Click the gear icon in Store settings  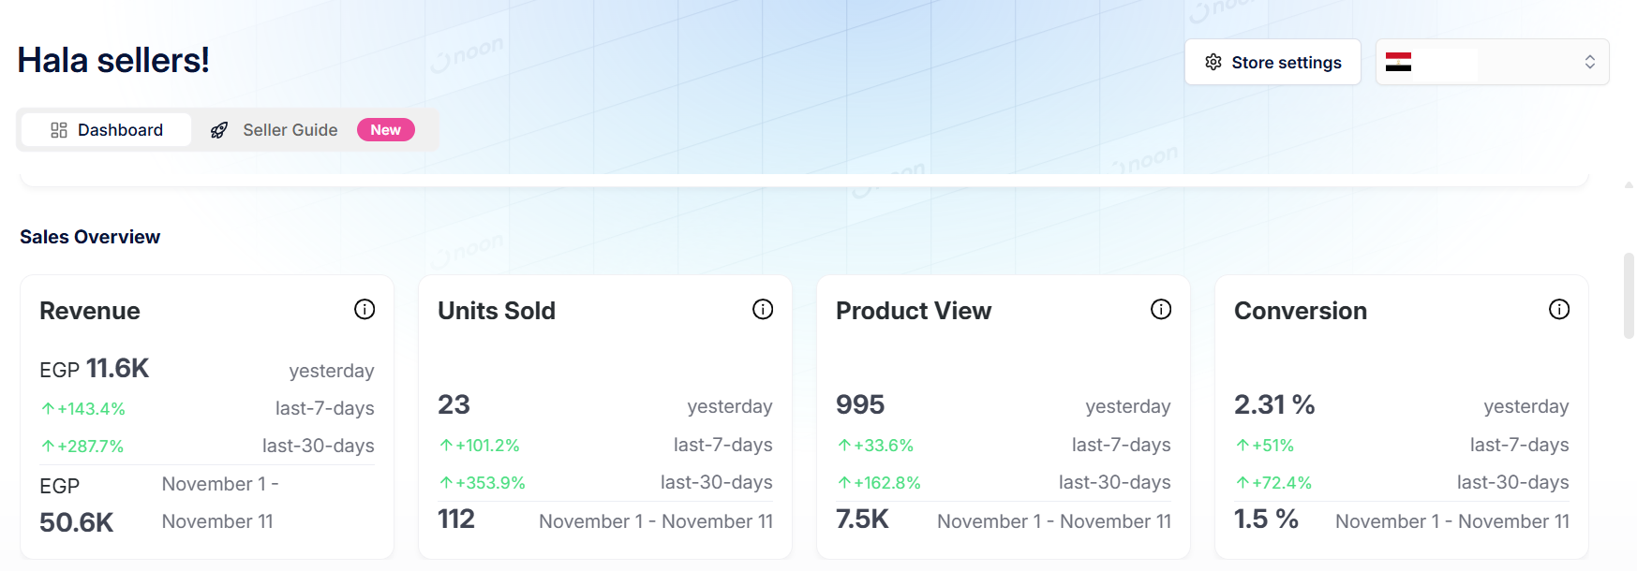(1213, 63)
